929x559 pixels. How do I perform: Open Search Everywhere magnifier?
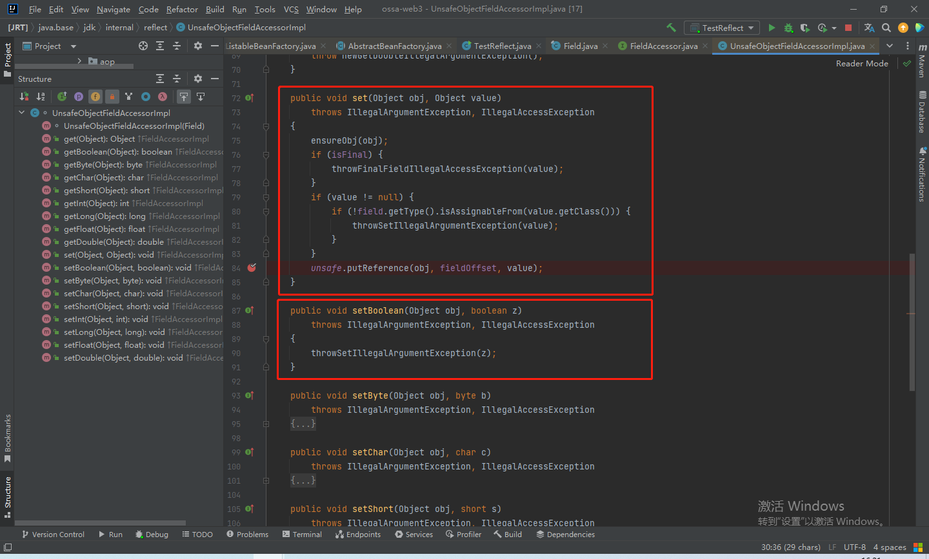886,28
